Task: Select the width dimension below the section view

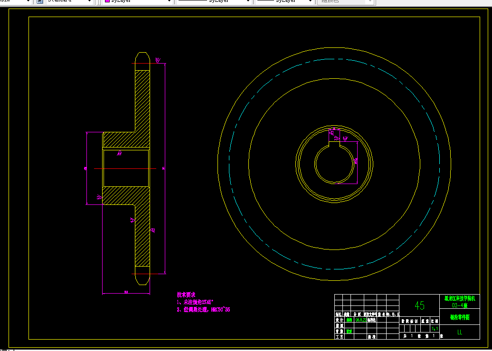Action: [x=126, y=292]
